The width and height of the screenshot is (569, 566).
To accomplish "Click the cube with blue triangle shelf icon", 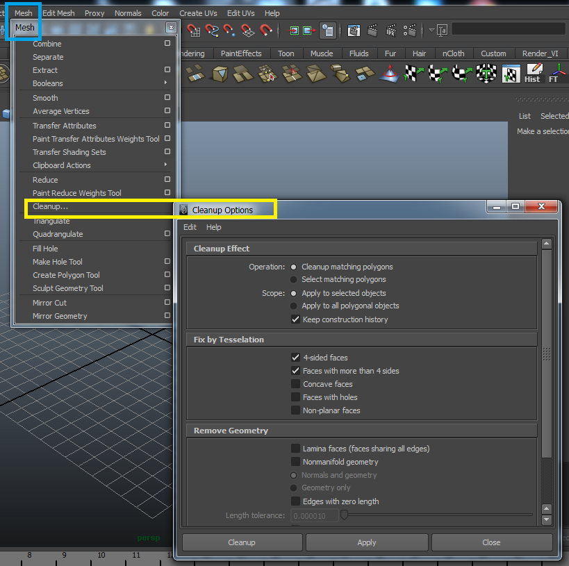I will click(x=220, y=74).
